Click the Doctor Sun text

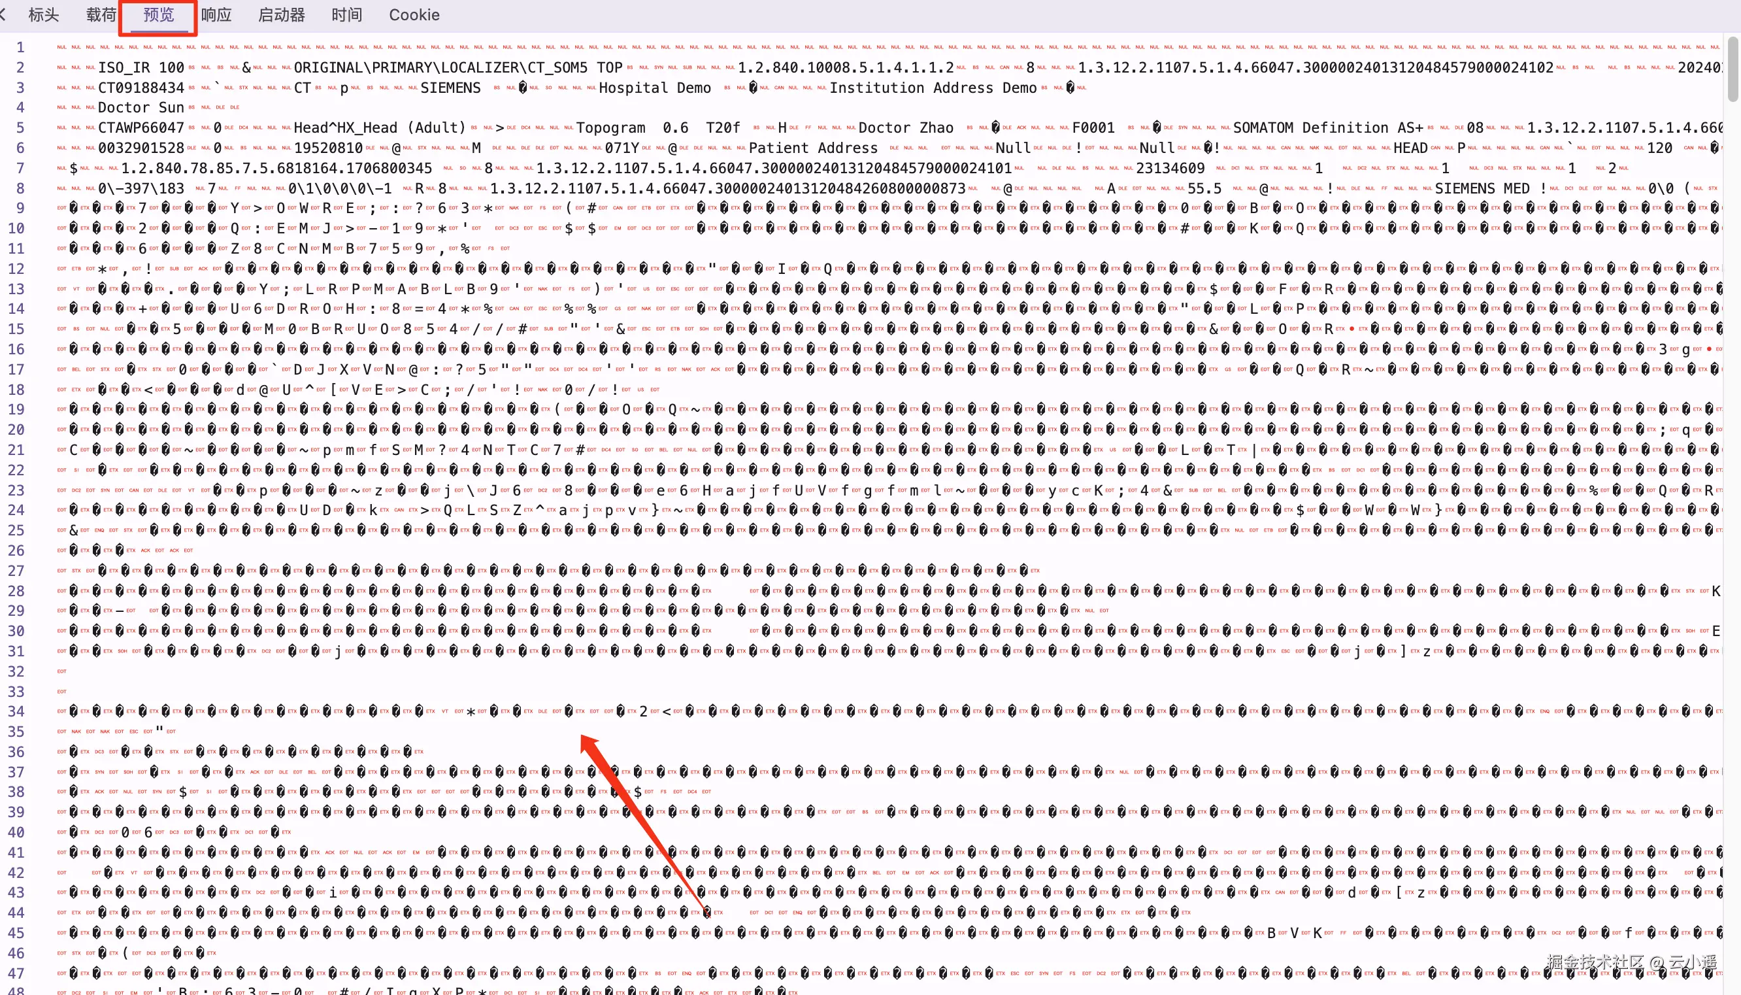[141, 108]
